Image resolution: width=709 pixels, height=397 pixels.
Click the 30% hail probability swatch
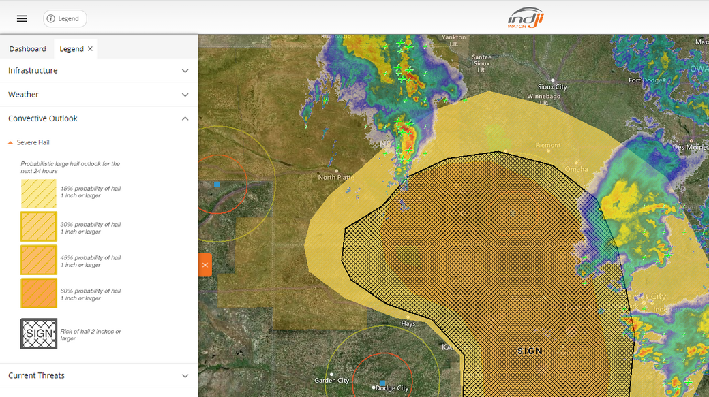coord(39,227)
